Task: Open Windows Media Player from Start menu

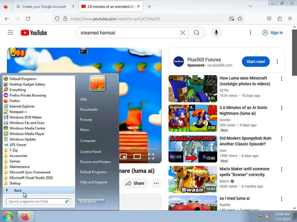Action: click(x=39, y=134)
